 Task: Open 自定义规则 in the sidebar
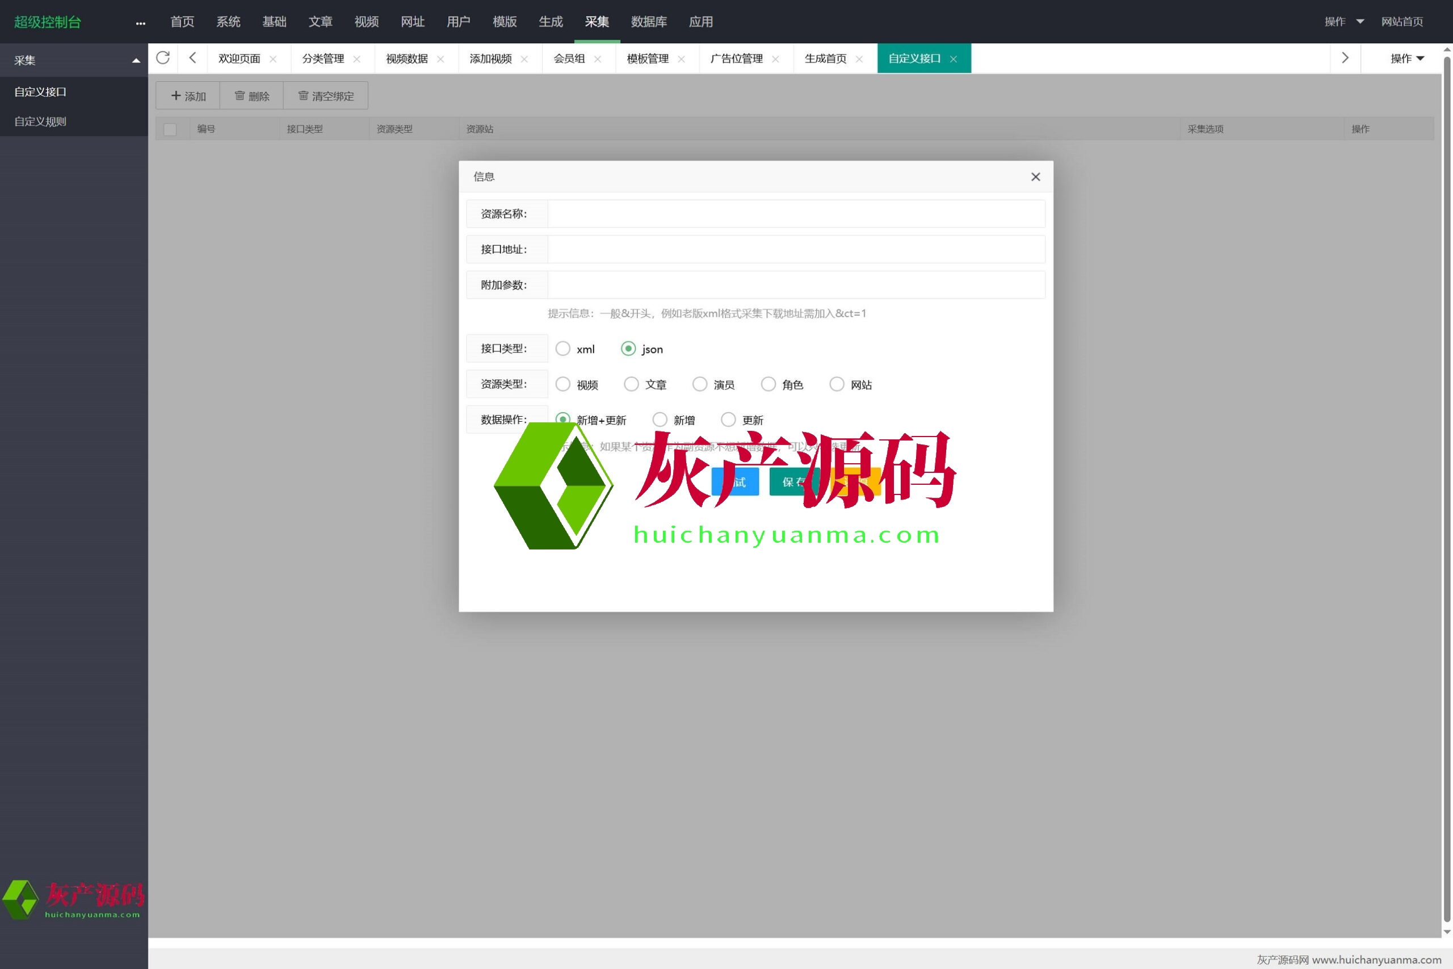point(40,121)
